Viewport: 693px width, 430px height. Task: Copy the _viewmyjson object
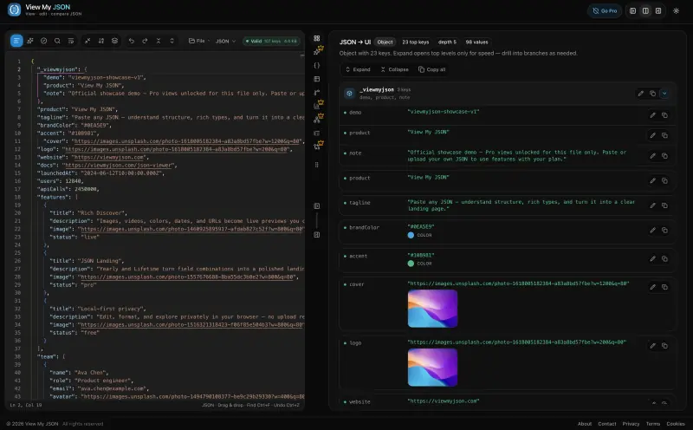653,94
